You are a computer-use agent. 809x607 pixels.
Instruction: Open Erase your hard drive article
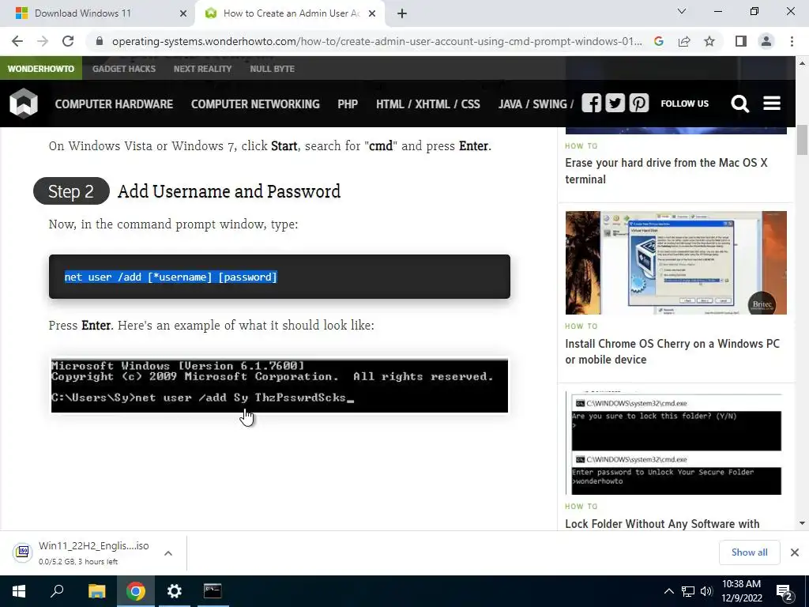pos(666,171)
